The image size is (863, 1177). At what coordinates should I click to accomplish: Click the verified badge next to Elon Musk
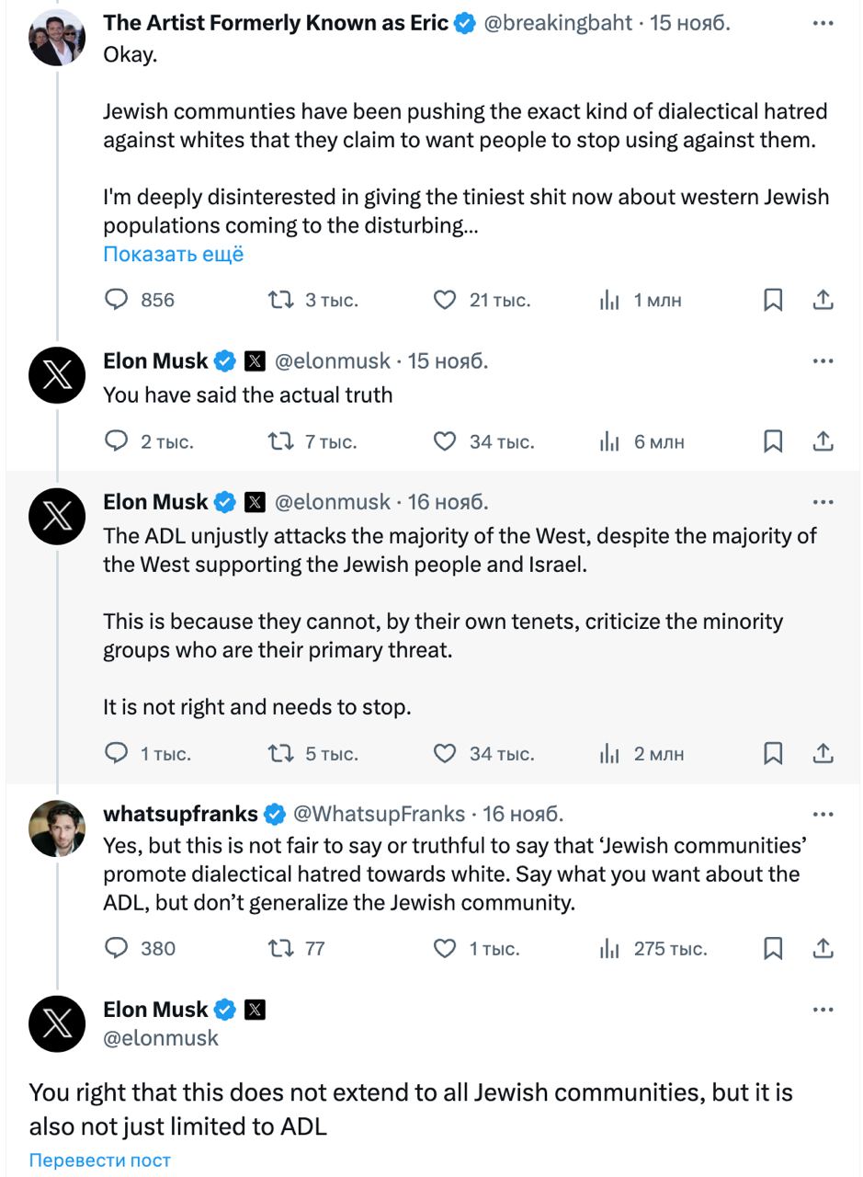(223, 360)
